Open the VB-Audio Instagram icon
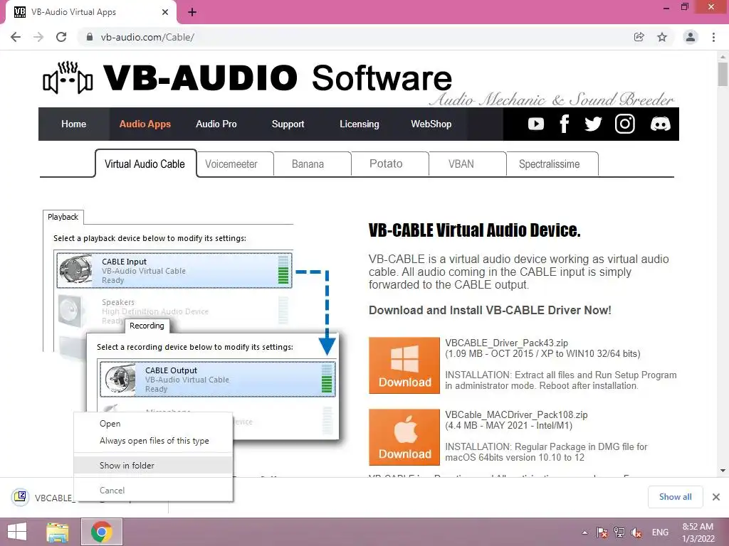The width and height of the screenshot is (729, 546). pos(625,124)
